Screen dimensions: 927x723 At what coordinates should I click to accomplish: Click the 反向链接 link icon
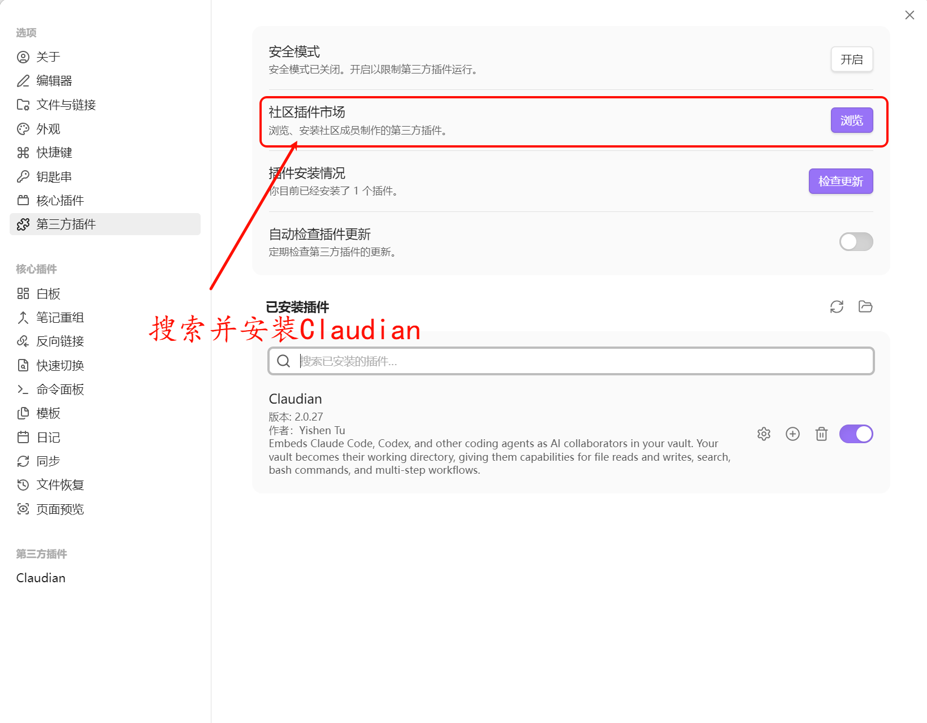pos(23,341)
